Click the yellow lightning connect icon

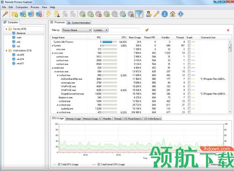pyautogui.click(x=49, y=14)
